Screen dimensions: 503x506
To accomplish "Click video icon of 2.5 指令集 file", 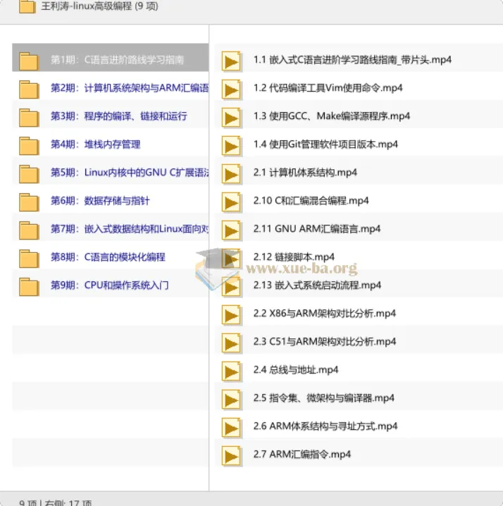I will [x=231, y=400].
